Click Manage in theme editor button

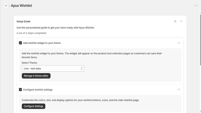pos(36,76)
